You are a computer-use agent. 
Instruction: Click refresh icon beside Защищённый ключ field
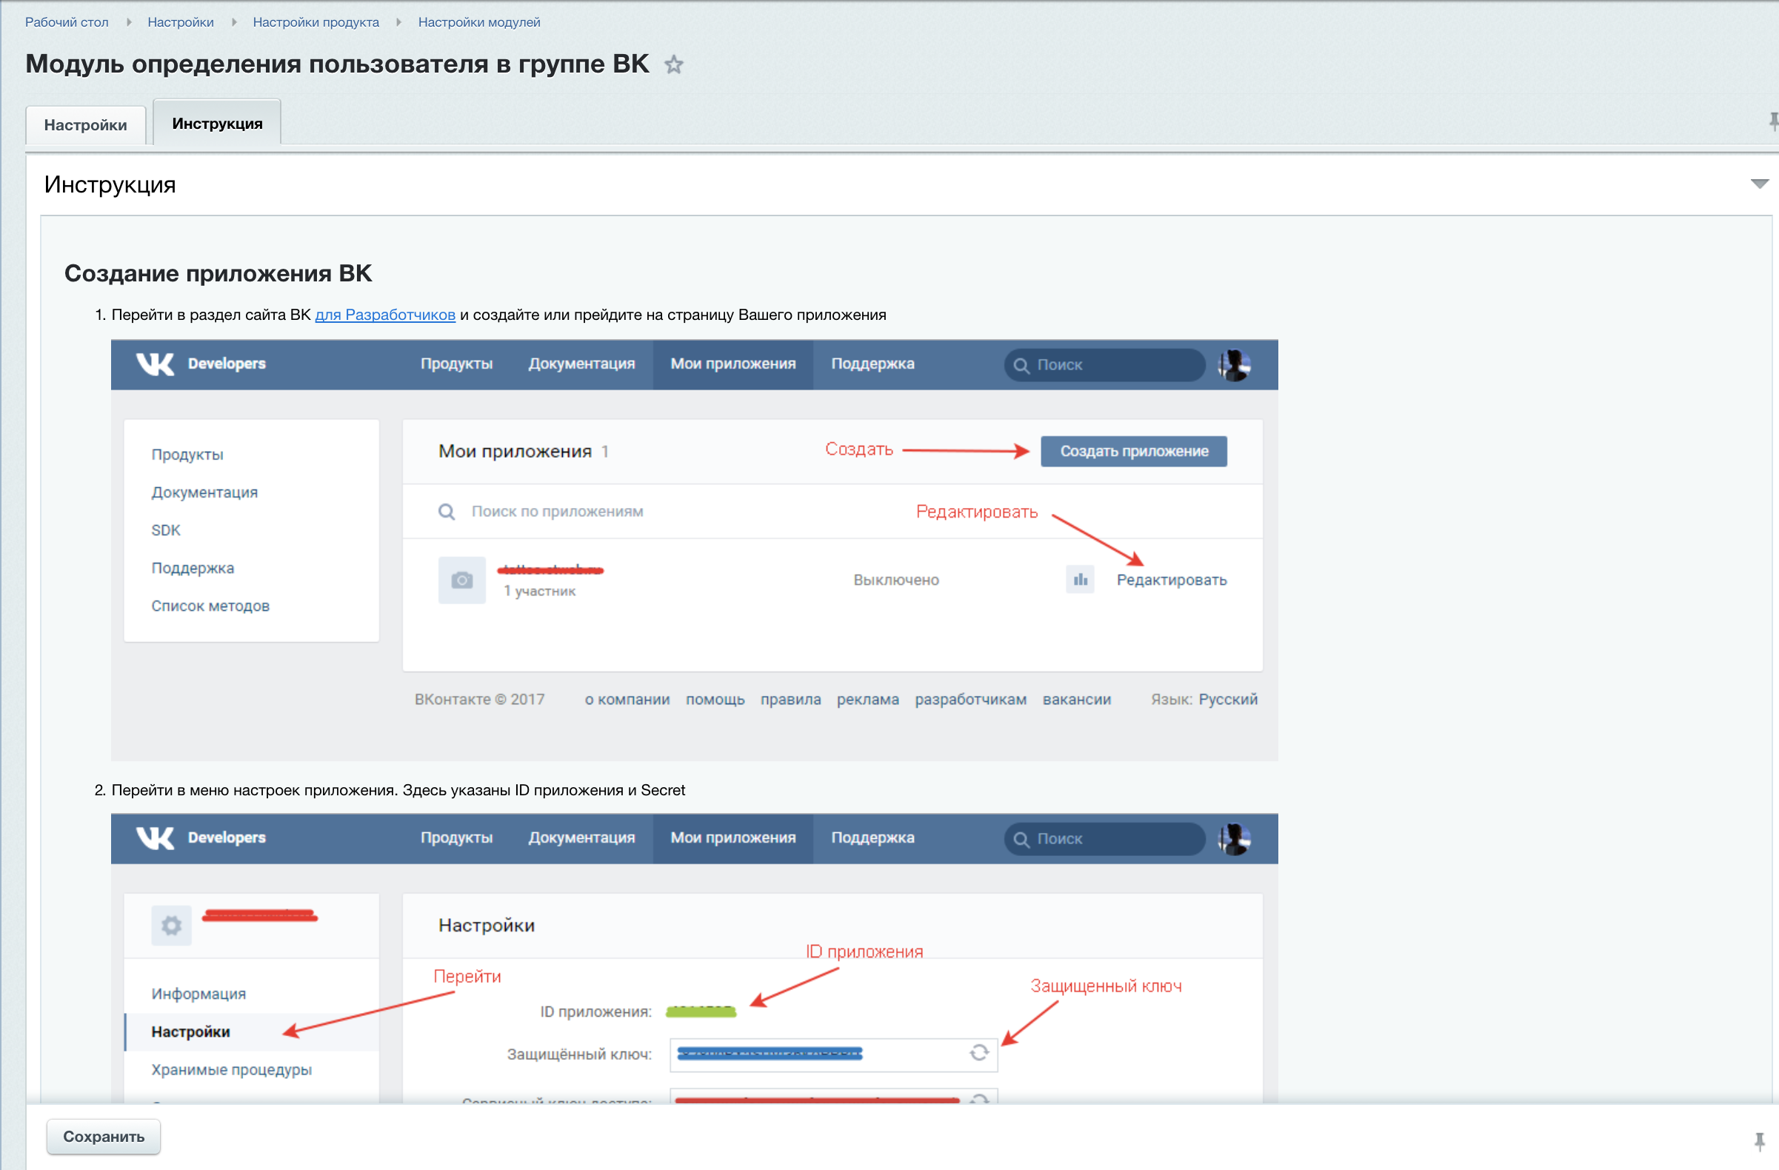(x=979, y=1053)
